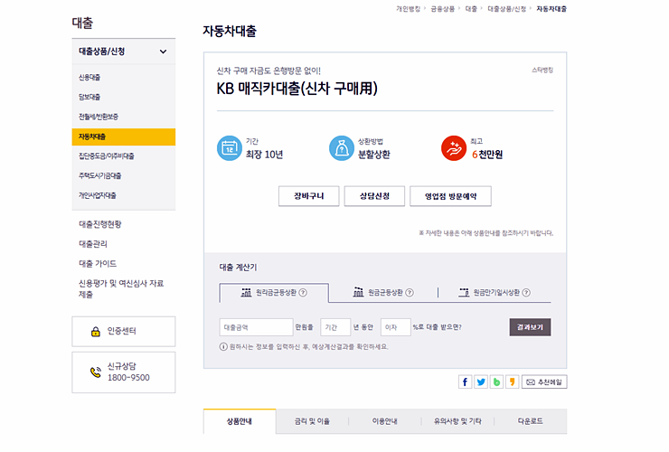Open help tooltip for 원리금균등상환
Screen dimensions: 669x452
(x=303, y=293)
